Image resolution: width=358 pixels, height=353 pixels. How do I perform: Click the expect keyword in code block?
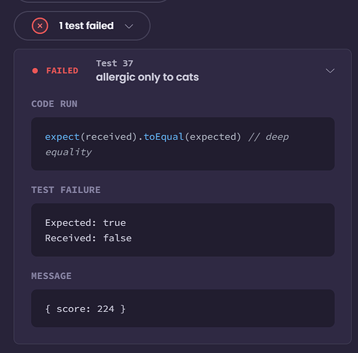pyautogui.click(x=62, y=137)
